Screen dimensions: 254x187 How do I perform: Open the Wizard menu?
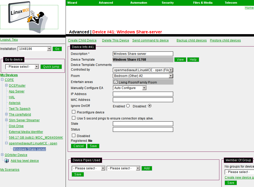[x=72, y=3]
